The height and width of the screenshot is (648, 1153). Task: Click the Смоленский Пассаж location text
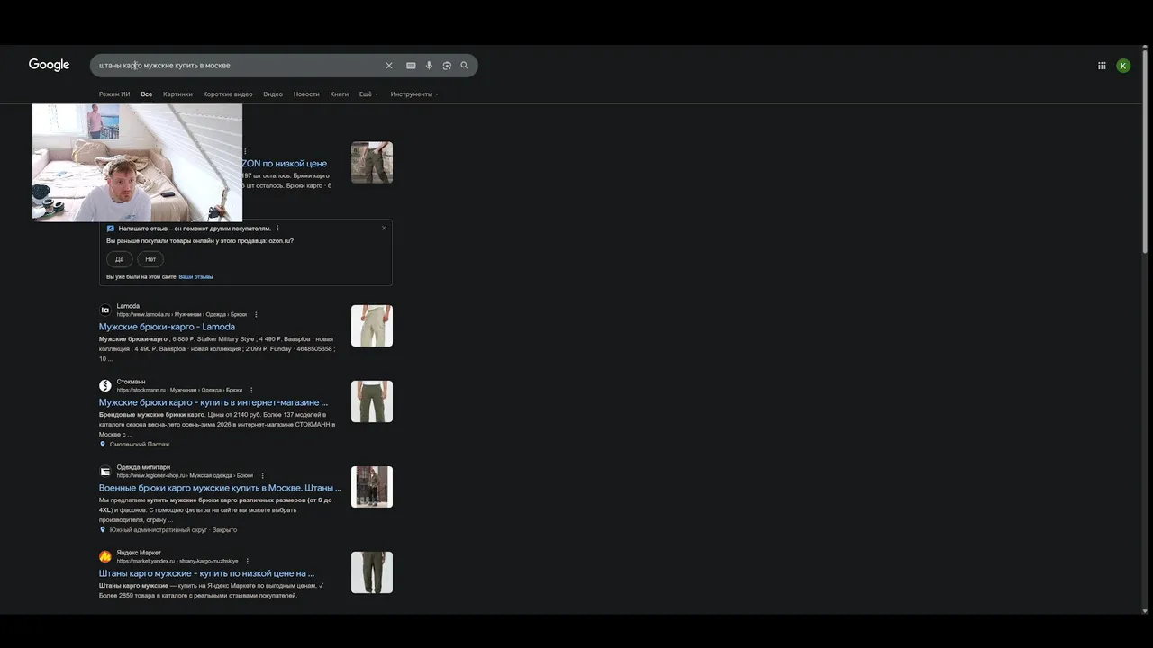140,445
